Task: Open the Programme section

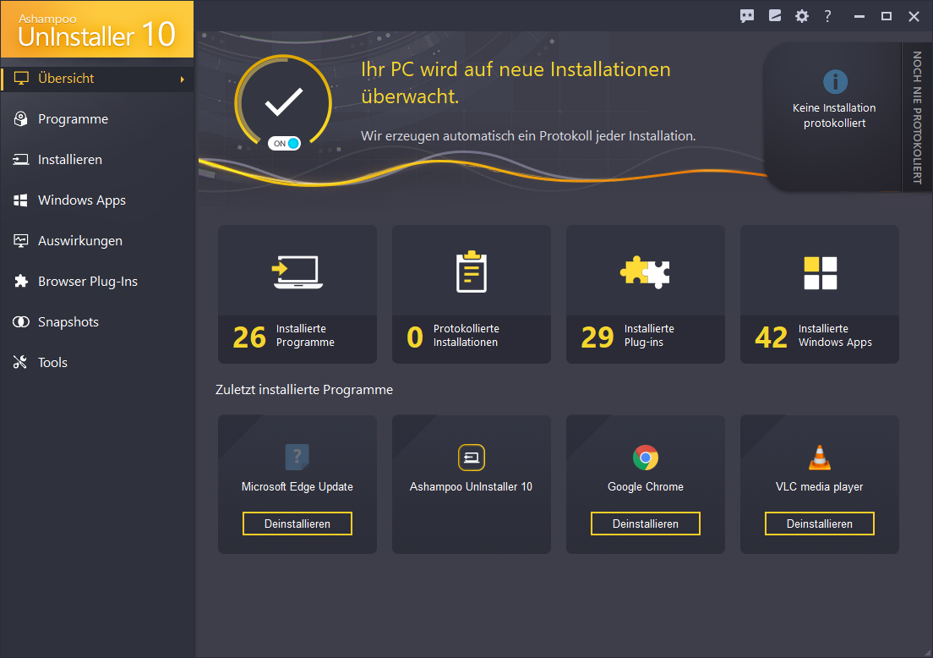Action: 73,119
